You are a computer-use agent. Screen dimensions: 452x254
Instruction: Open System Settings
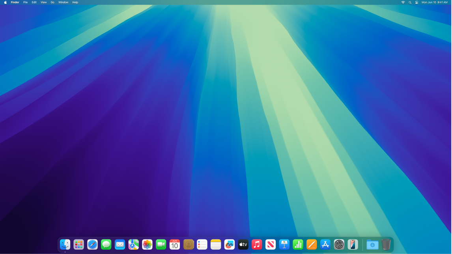pyautogui.click(x=339, y=245)
